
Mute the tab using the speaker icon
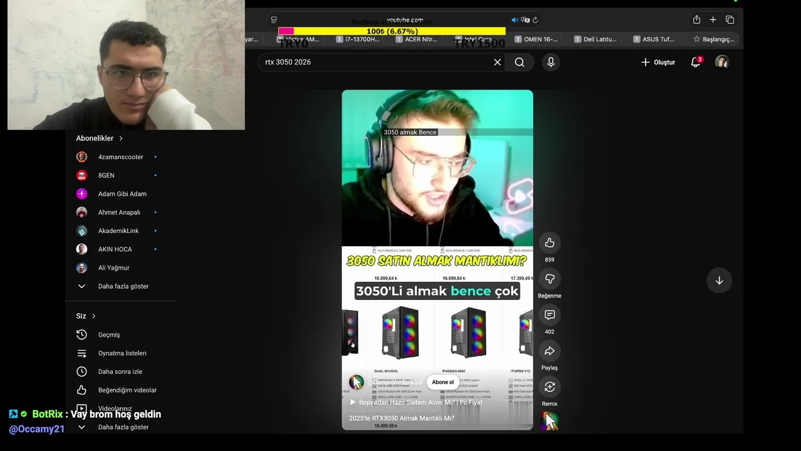tap(515, 20)
